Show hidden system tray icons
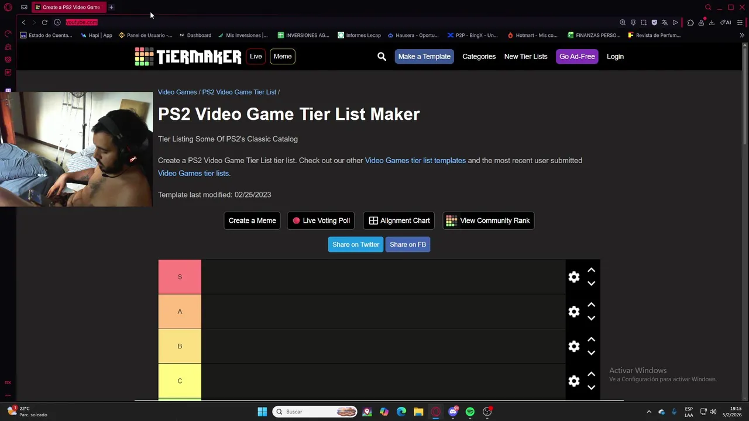This screenshot has height=421, width=749. tap(648, 412)
